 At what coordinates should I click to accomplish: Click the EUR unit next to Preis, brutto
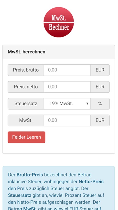[x=100, y=70]
